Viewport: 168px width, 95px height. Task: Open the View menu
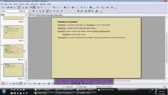click(10, 4)
